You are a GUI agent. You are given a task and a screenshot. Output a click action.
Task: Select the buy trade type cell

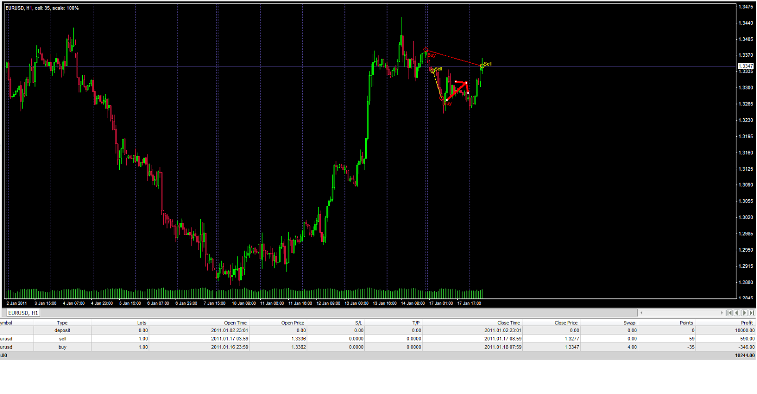[x=62, y=347]
